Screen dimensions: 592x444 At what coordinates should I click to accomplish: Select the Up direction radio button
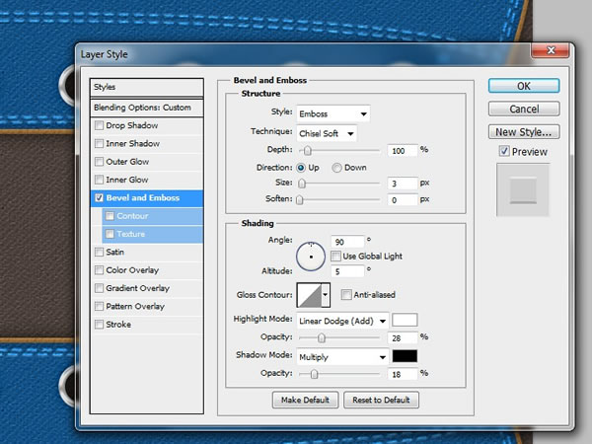click(301, 168)
